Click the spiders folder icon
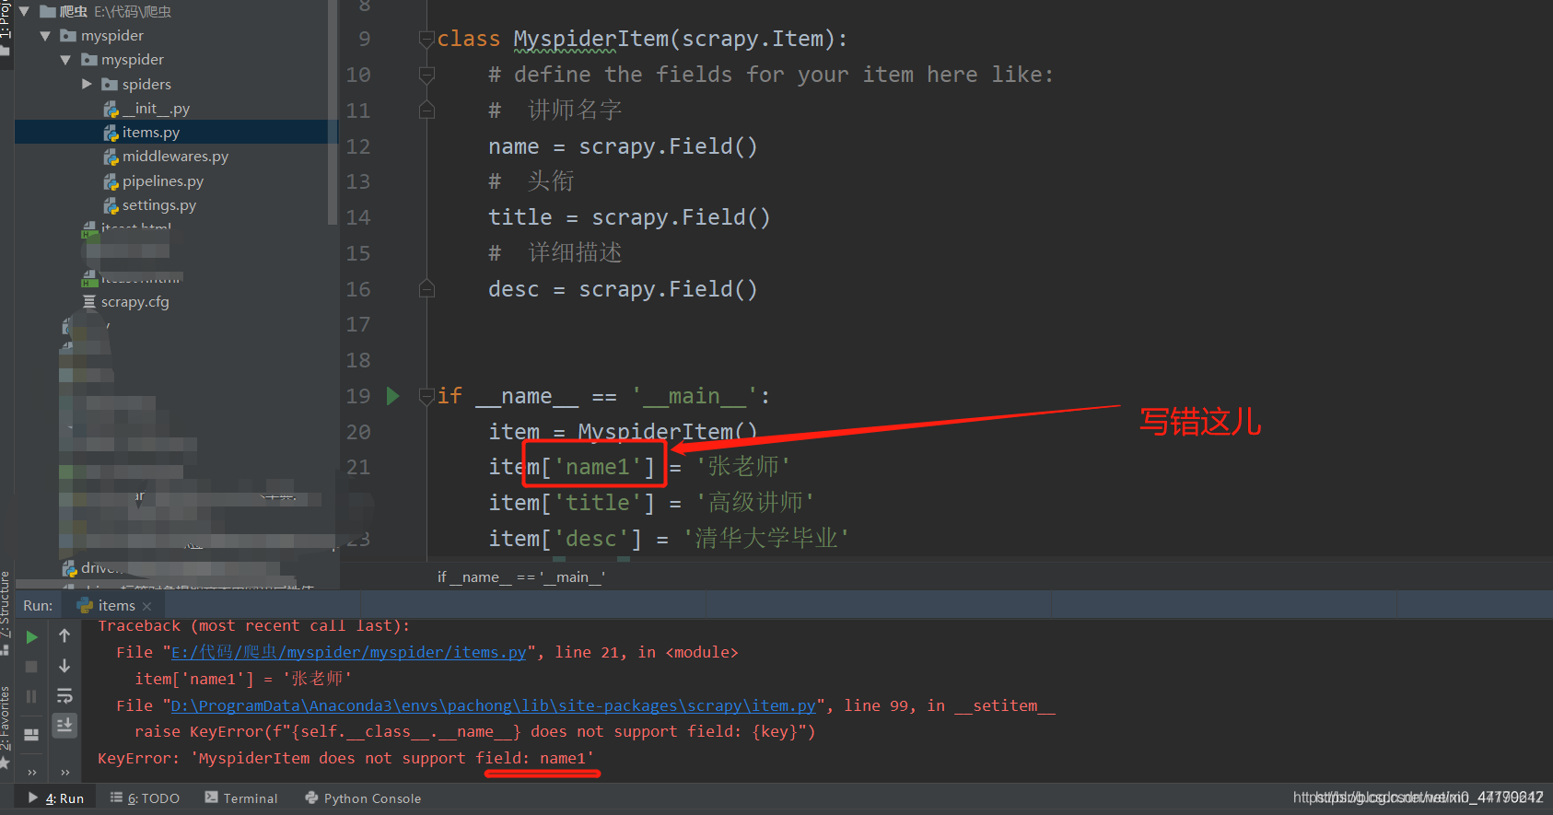Viewport: 1553px width, 815px height. pyautogui.click(x=110, y=85)
